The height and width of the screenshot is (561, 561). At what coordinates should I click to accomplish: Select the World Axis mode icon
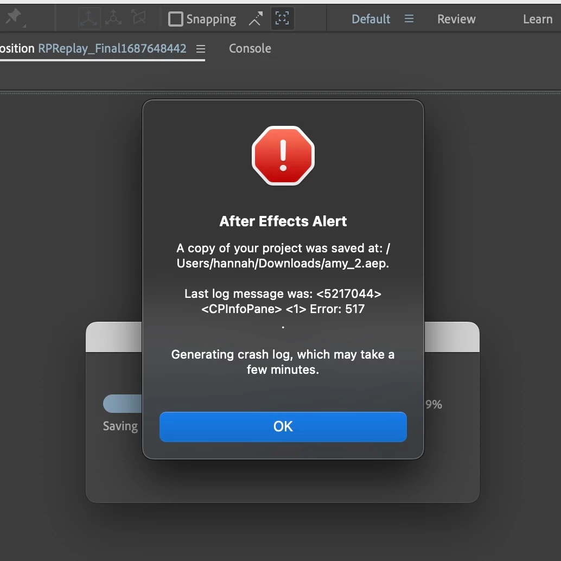113,17
